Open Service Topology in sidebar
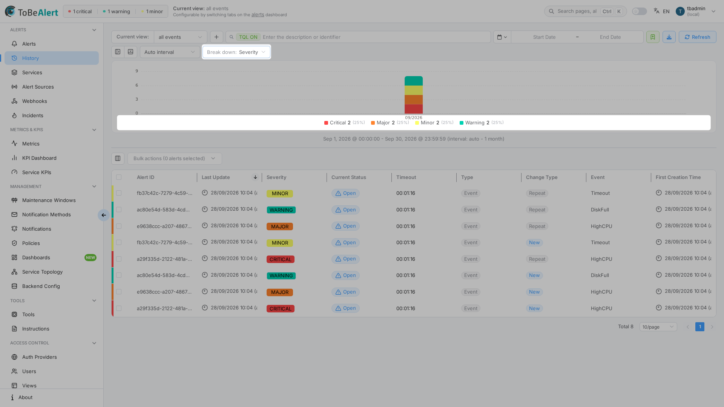The width and height of the screenshot is (724, 407). click(52, 272)
